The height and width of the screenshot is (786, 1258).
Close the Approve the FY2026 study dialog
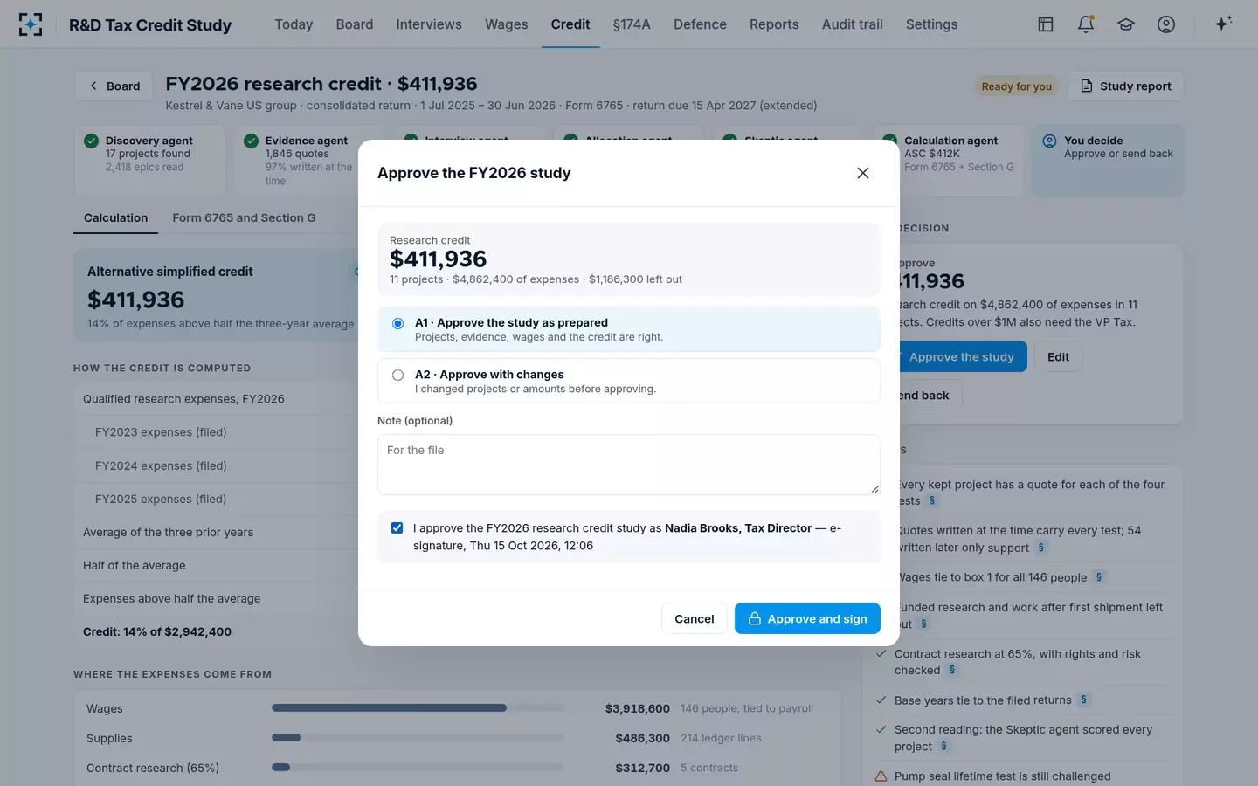(x=863, y=173)
